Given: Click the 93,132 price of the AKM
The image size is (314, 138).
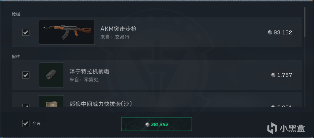Looking at the screenshot, I should 283,32.
